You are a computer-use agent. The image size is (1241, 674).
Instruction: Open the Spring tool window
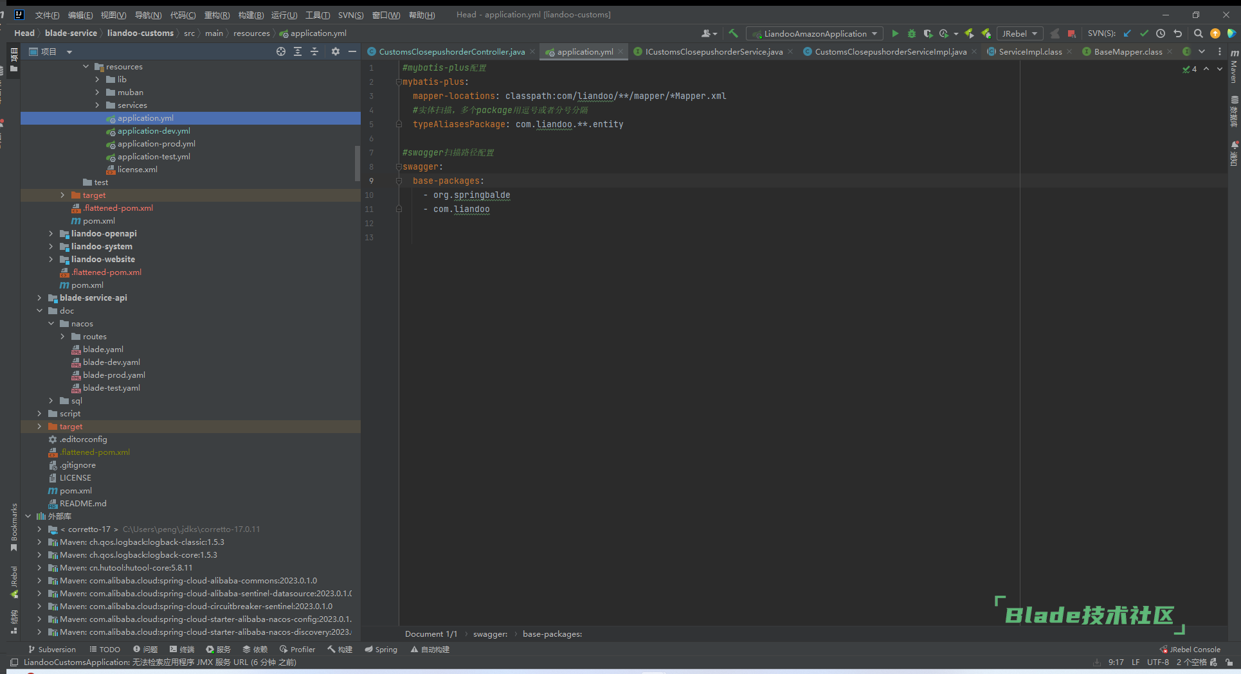(x=381, y=650)
